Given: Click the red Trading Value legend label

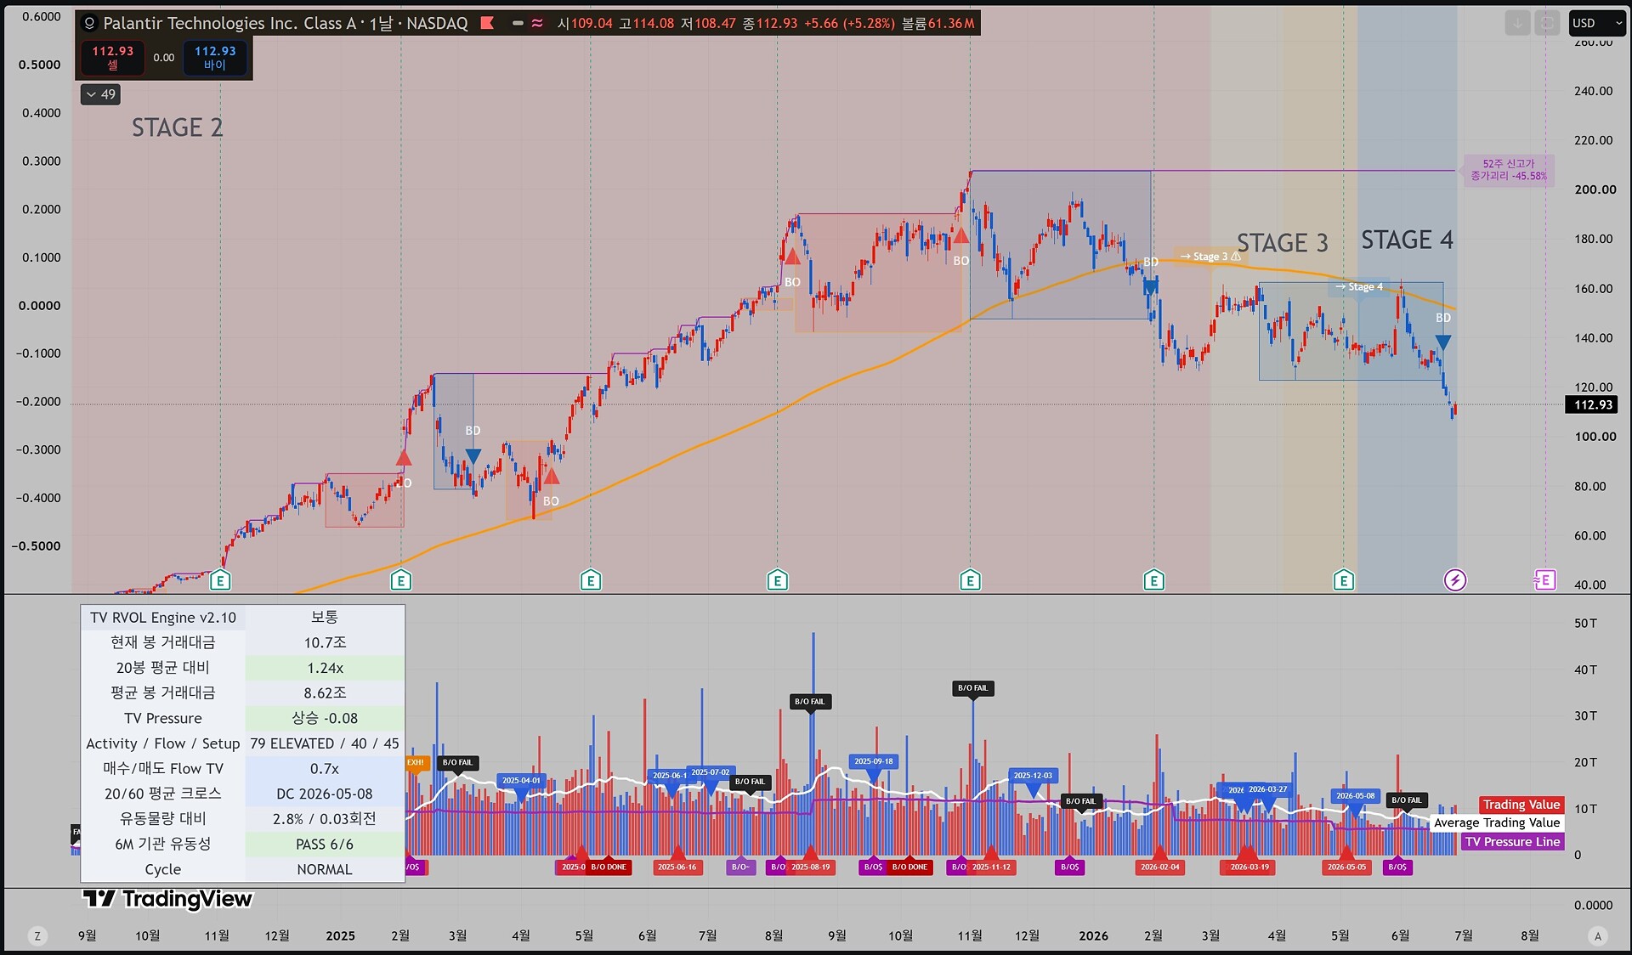Looking at the screenshot, I should click(1521, 805).
